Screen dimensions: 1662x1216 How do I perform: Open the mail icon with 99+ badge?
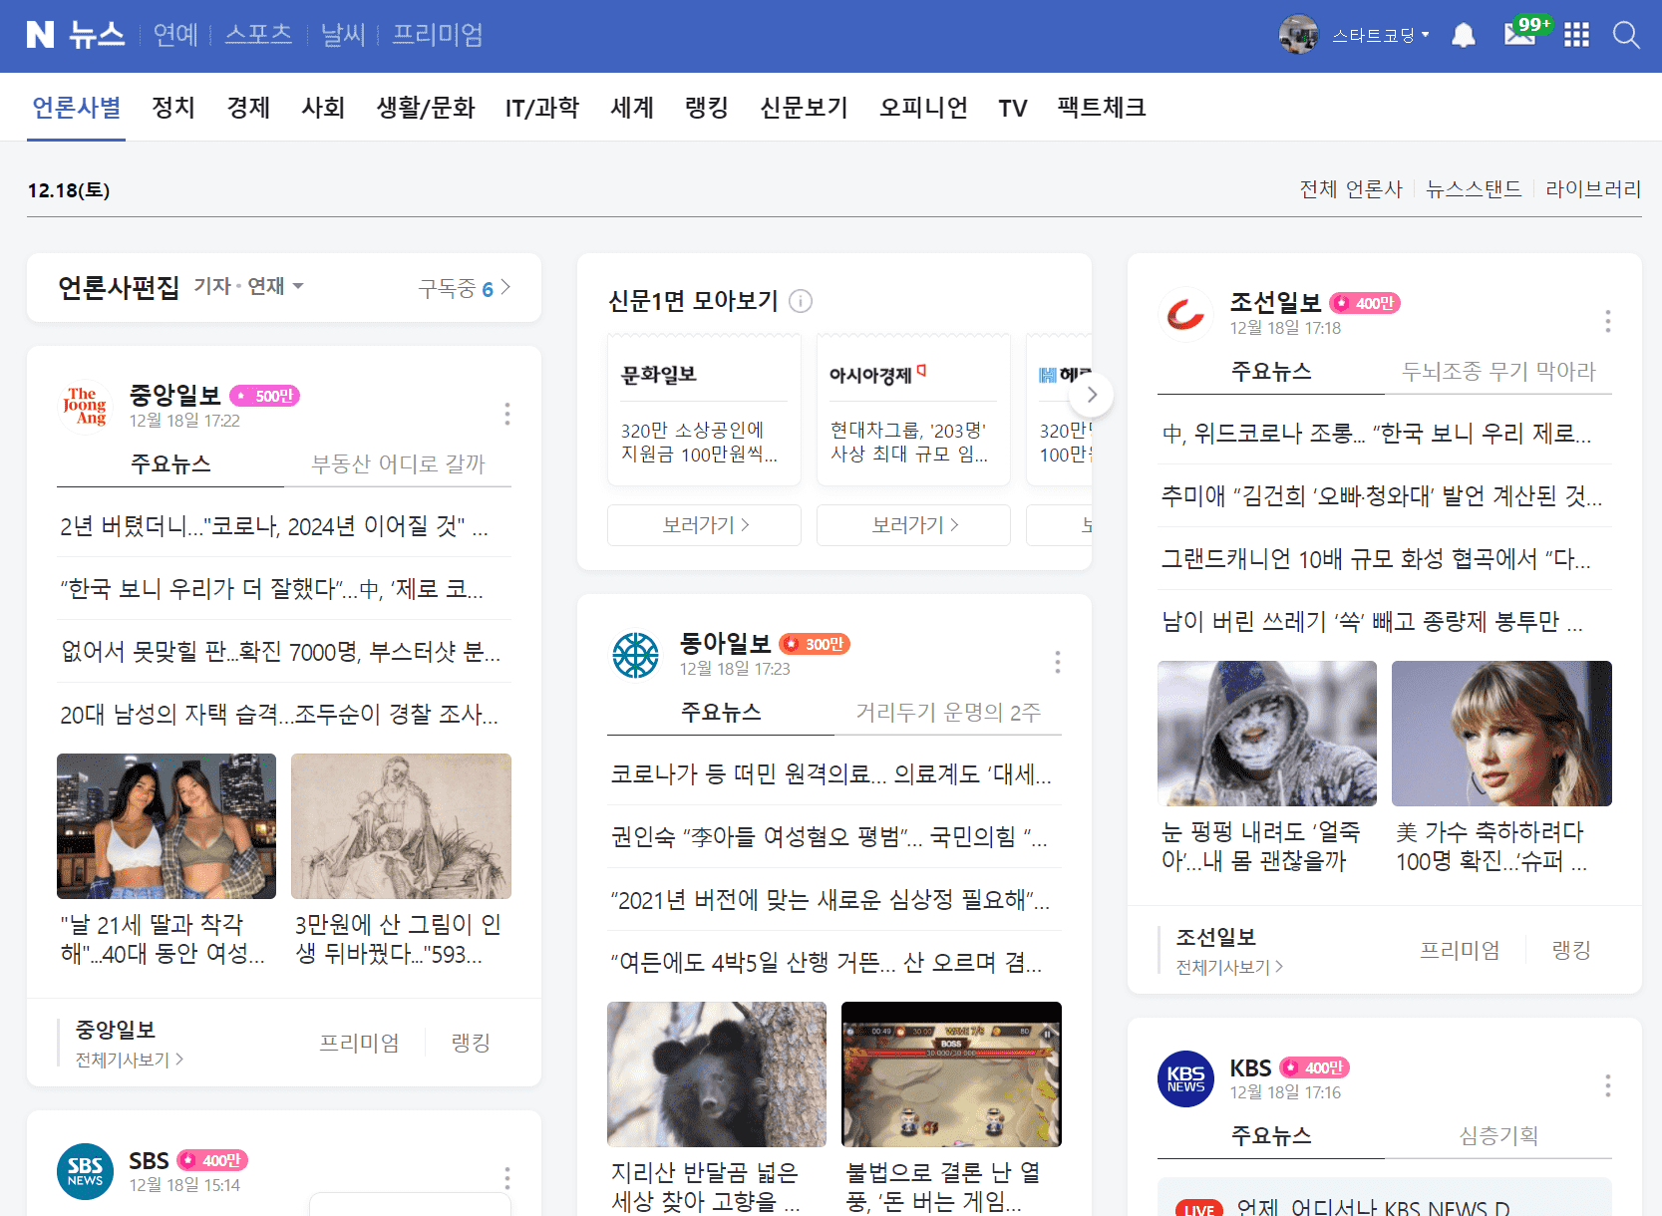[x=1519, y=35]
